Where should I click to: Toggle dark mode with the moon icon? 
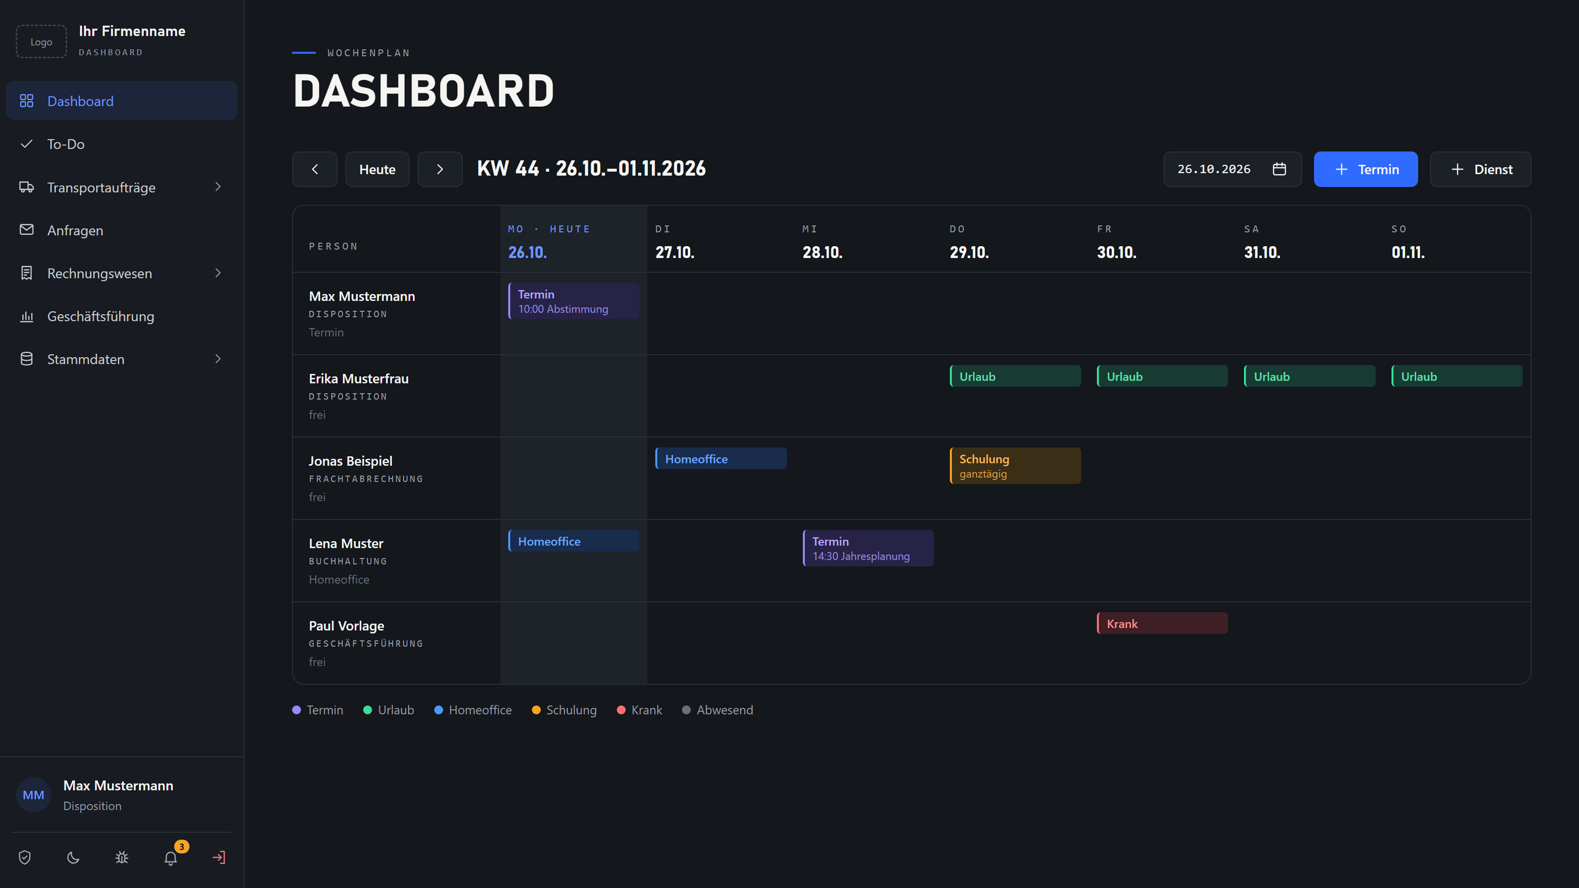click(73, 857)
